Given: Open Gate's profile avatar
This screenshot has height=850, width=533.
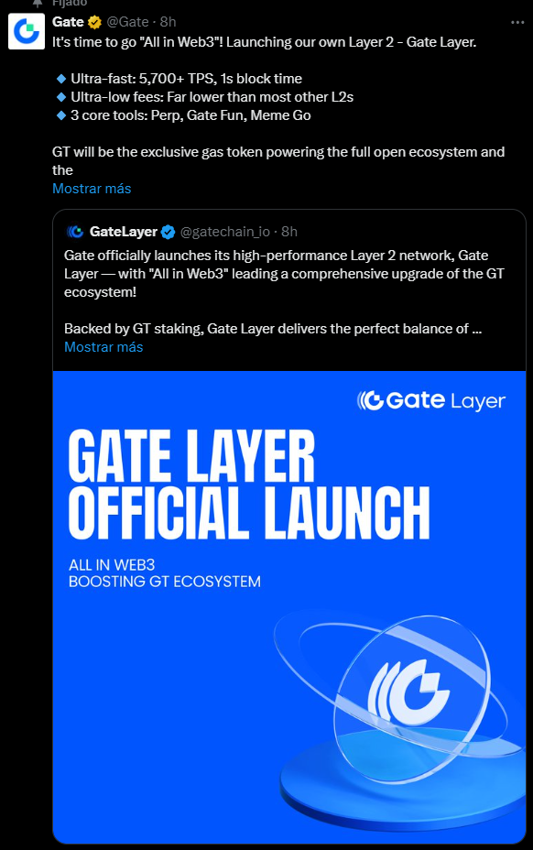Looking at the screenshot, I should tap(26, 30).
